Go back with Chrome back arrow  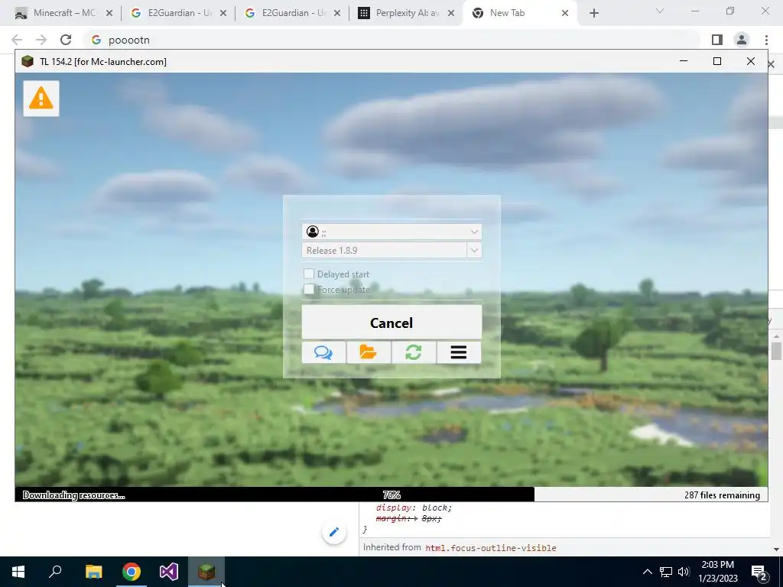pyautogui.click(x=17, y=40)
